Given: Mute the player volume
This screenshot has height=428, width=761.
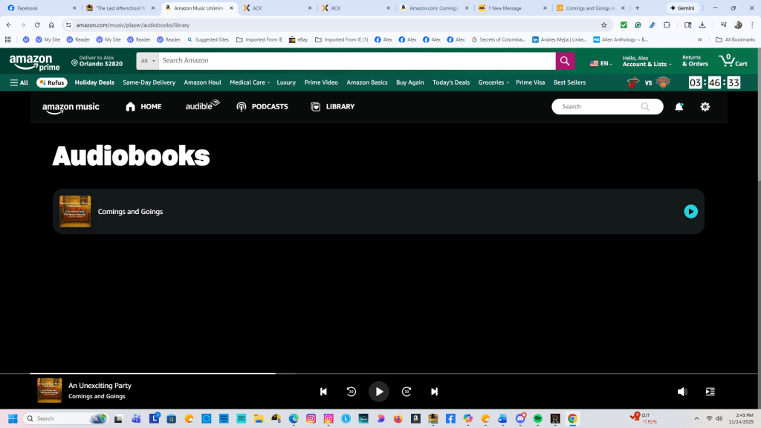Looking at the screenshot, I should [x=682, y=392].
